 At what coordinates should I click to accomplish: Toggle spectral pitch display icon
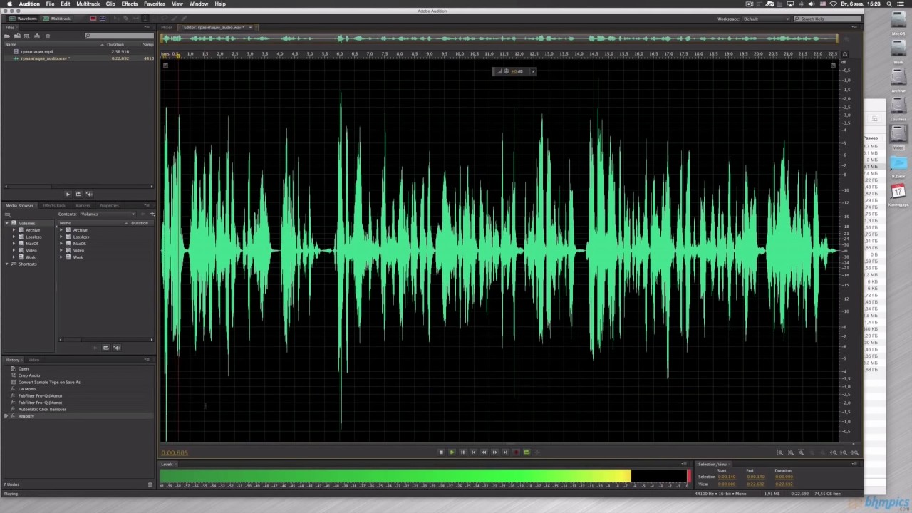coord(103,19)
